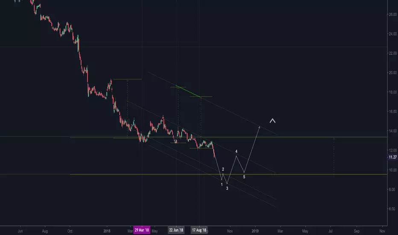Select the 17 Aug '18 date marker
The image size is (398, 235).
199,230
